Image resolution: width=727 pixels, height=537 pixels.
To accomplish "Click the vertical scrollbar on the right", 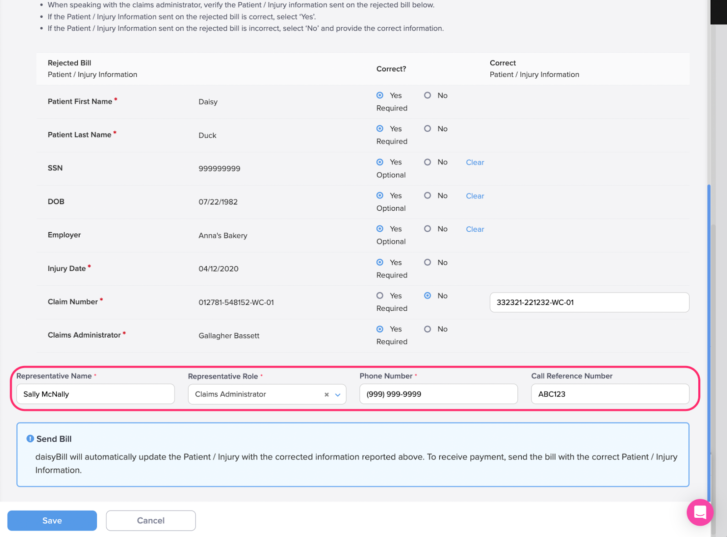I will [709, 318].
